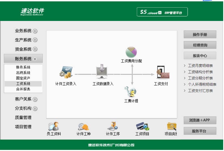Select the 工资支付 payment icon

pyautogui.click(x=163, y=72)
